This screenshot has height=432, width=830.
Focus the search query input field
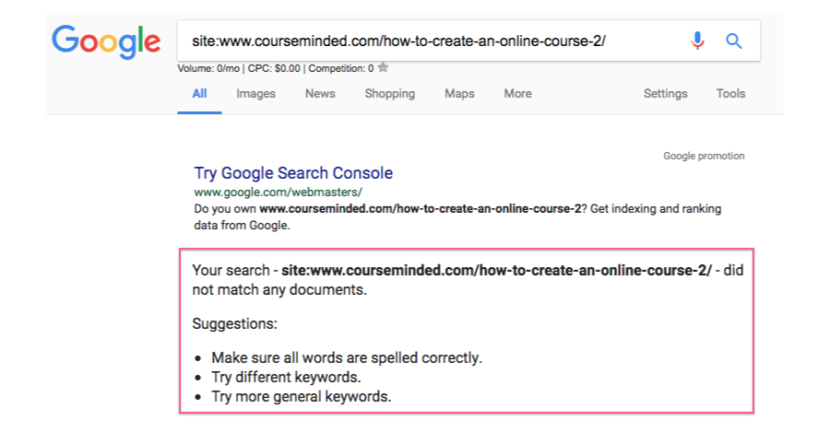[424, 41]
